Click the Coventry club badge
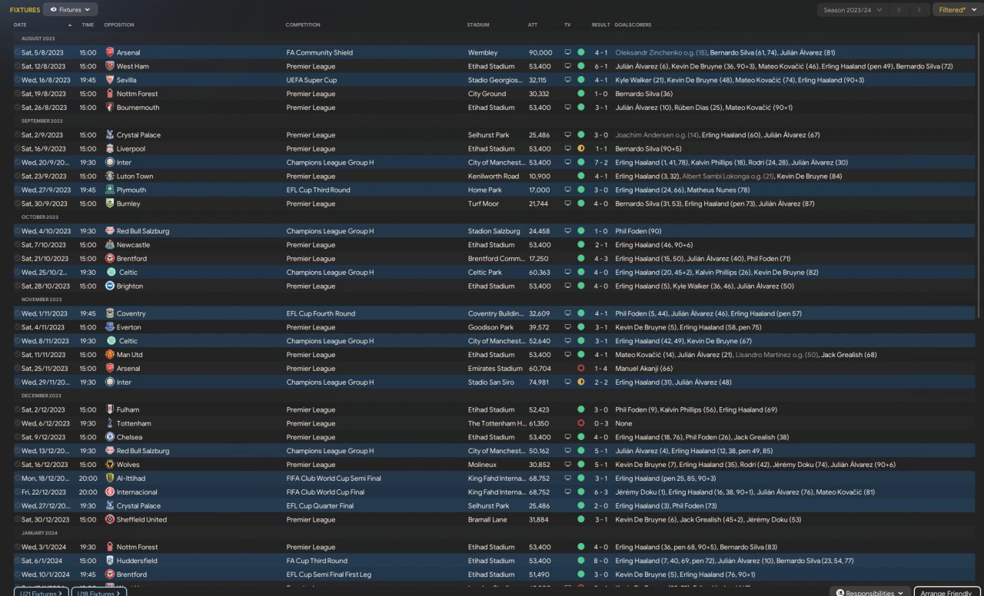Image resolution: width=984 pixels, height=596 pixels. [x=109, y=314]
